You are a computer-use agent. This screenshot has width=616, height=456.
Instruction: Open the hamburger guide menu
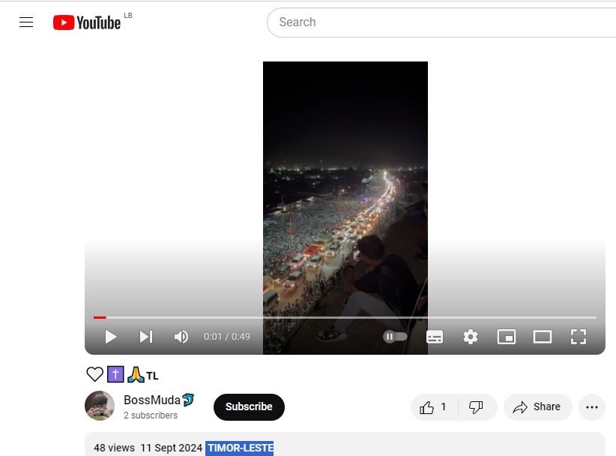26,22
